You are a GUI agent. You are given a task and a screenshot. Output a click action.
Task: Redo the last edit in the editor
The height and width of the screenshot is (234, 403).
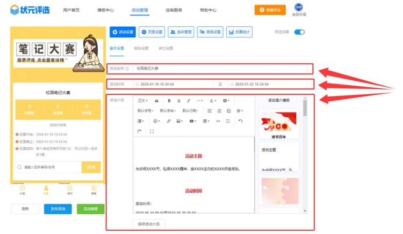pos(140,131)
